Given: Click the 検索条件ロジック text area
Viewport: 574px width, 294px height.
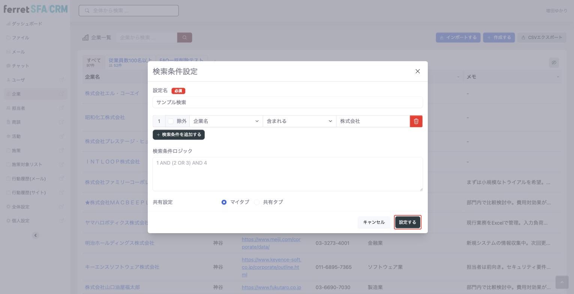Looking at the screenshot, I should click(288, 174).
